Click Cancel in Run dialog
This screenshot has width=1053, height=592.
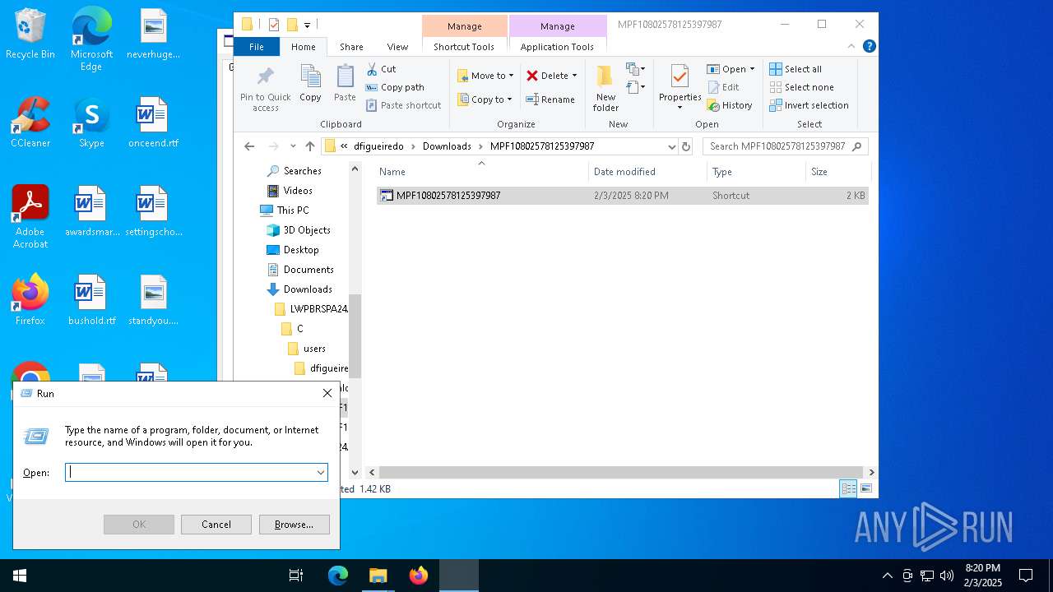(x=216, y=525)
